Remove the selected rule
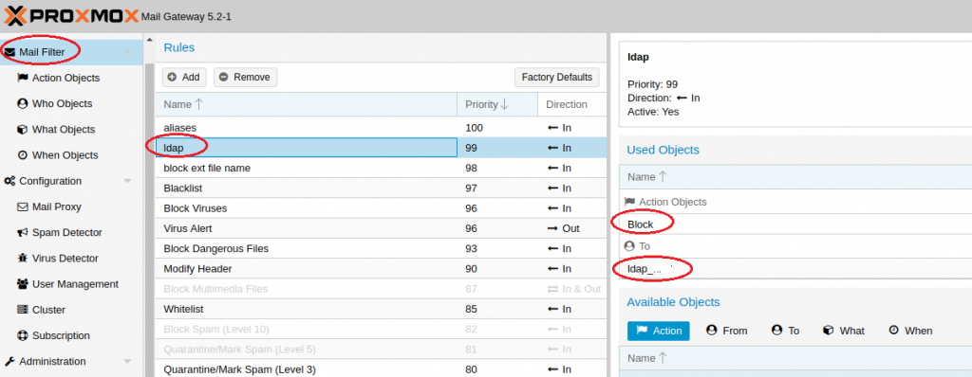 [246, 78]
